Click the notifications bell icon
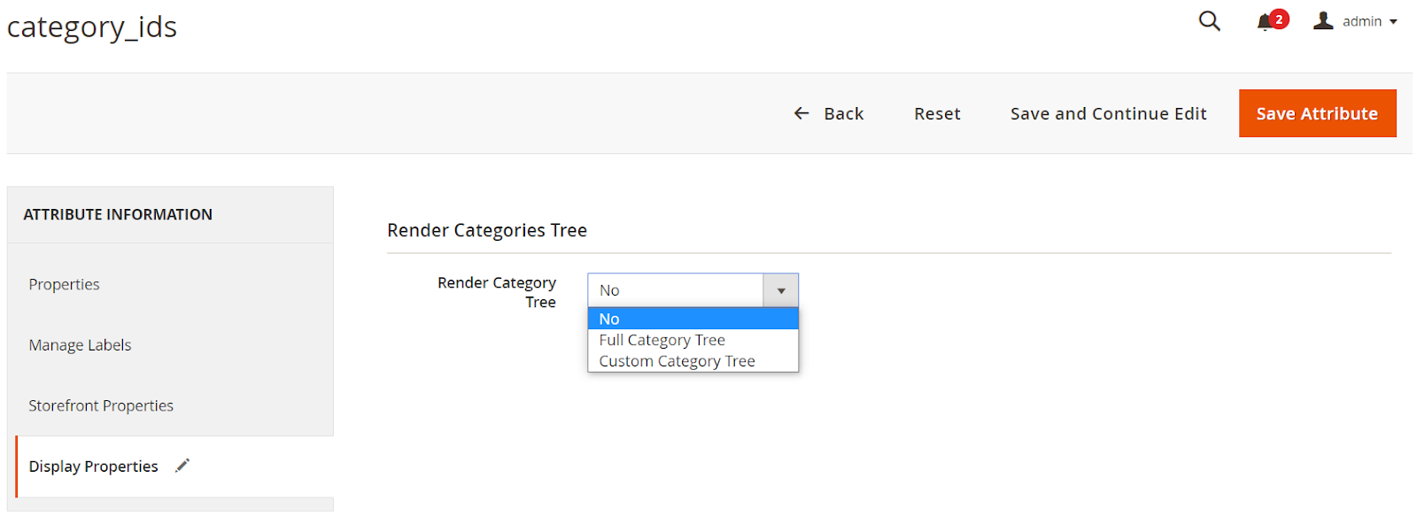1417x524 pixels. coord(1264,23)
